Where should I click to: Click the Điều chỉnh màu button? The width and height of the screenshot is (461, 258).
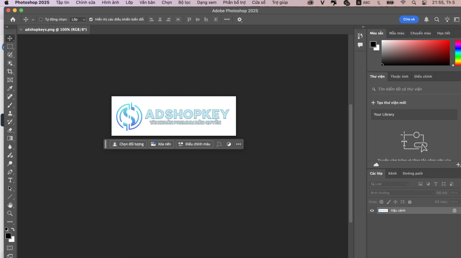point(194,144)
